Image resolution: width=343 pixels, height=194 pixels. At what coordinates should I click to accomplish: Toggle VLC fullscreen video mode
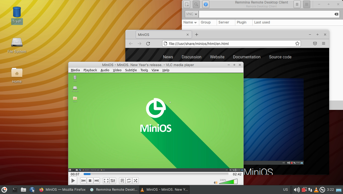[106, 181]
